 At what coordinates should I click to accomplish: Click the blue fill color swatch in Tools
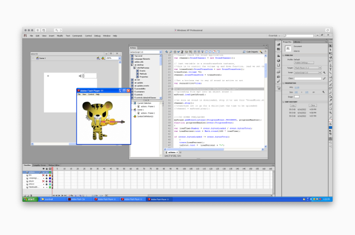tap(330, 128)
